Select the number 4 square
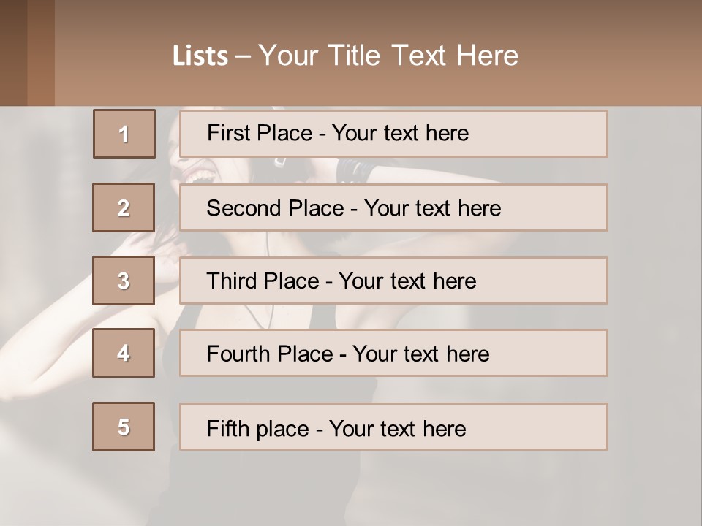 click(124, 353)
